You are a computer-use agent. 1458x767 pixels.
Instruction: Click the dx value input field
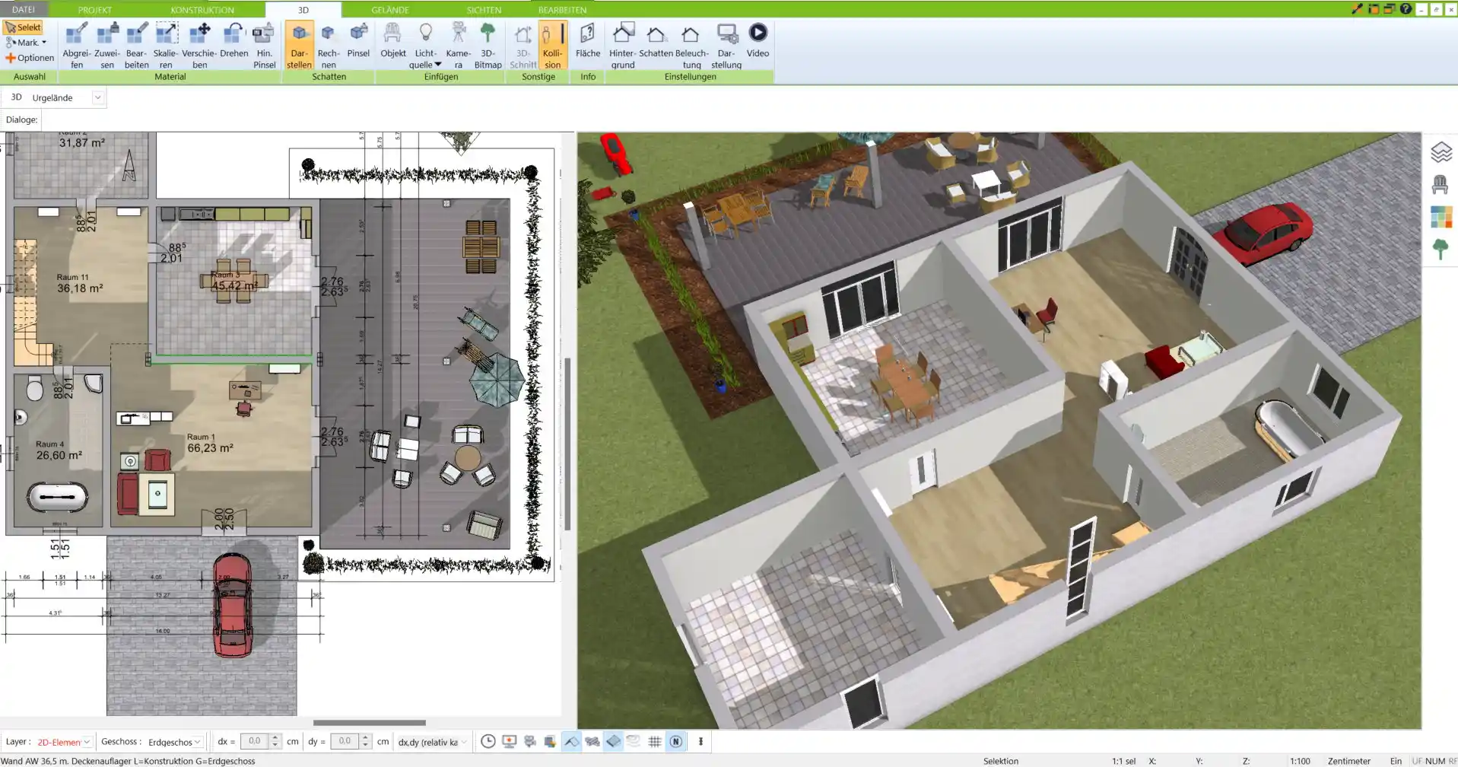pyautogui.click(x=255, y=741)
